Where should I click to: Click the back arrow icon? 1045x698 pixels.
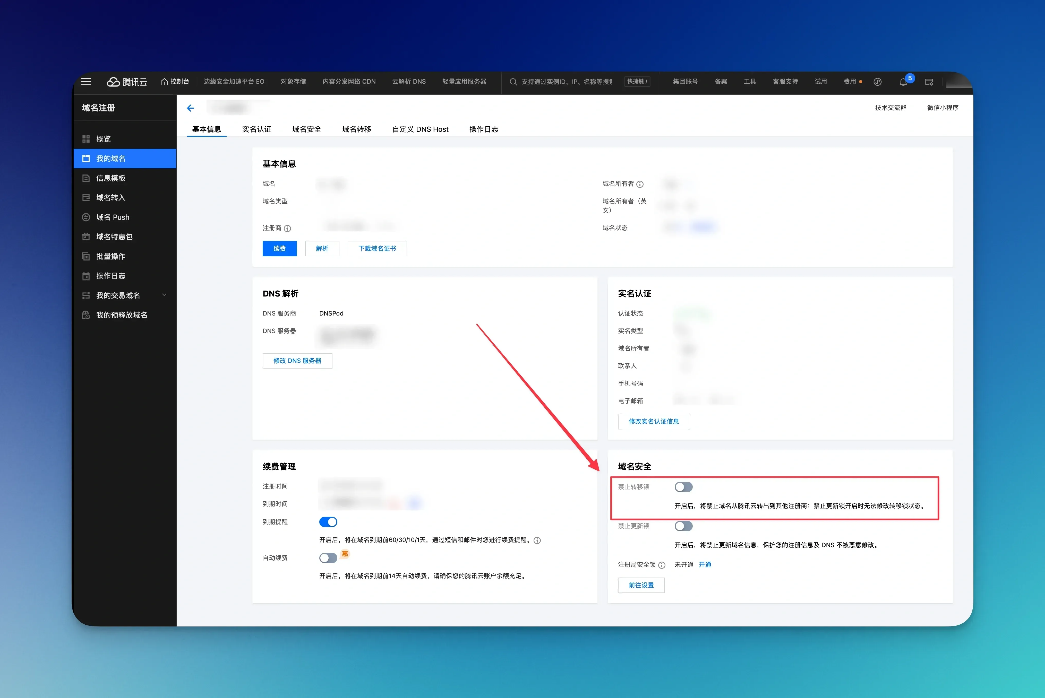191,108
